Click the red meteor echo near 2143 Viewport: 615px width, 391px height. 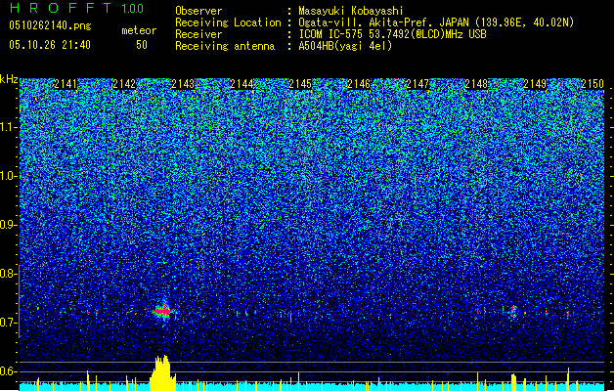click(x=162, y=312)
